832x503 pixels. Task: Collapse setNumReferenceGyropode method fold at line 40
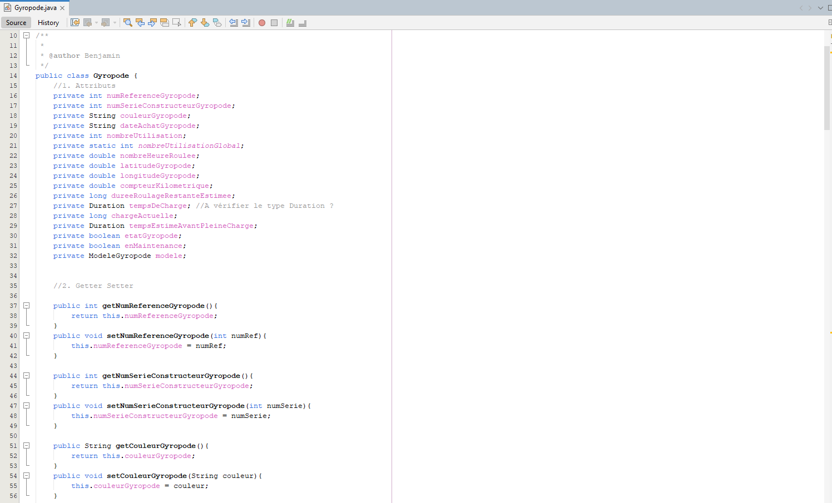tap(26, 336)
